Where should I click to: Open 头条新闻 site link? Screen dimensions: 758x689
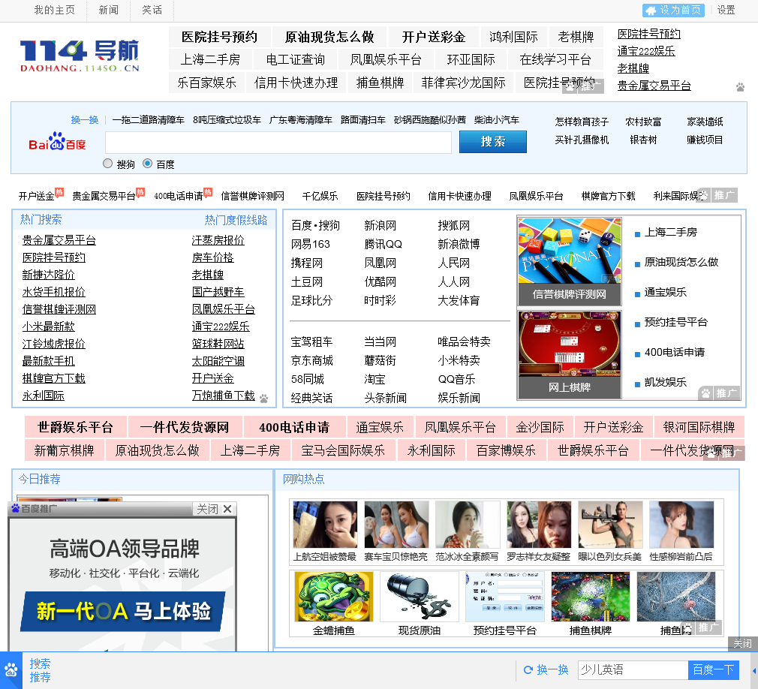click(385, 398)
